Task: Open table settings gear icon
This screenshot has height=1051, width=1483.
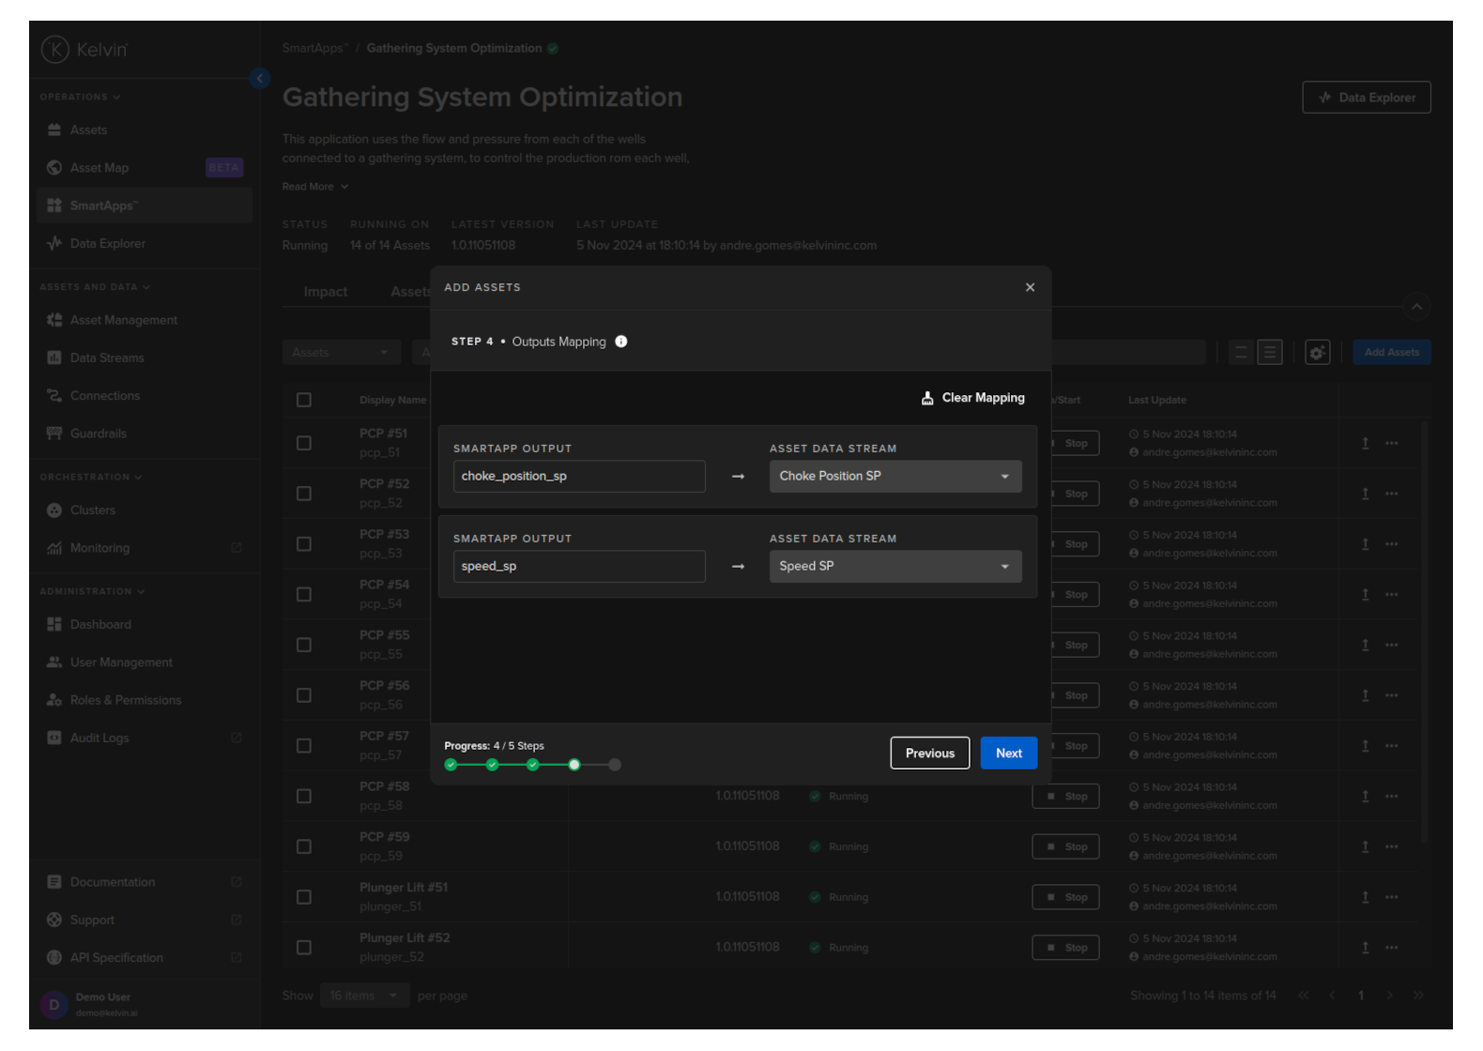Action: 1317,353
